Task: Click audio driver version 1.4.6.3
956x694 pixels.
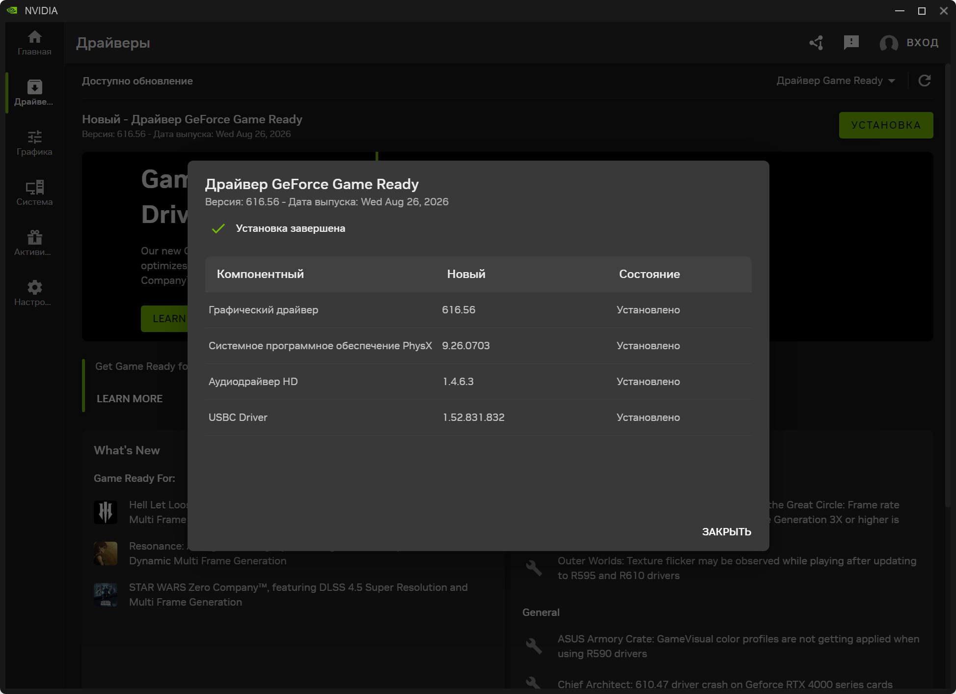Action: pos(458,382)
